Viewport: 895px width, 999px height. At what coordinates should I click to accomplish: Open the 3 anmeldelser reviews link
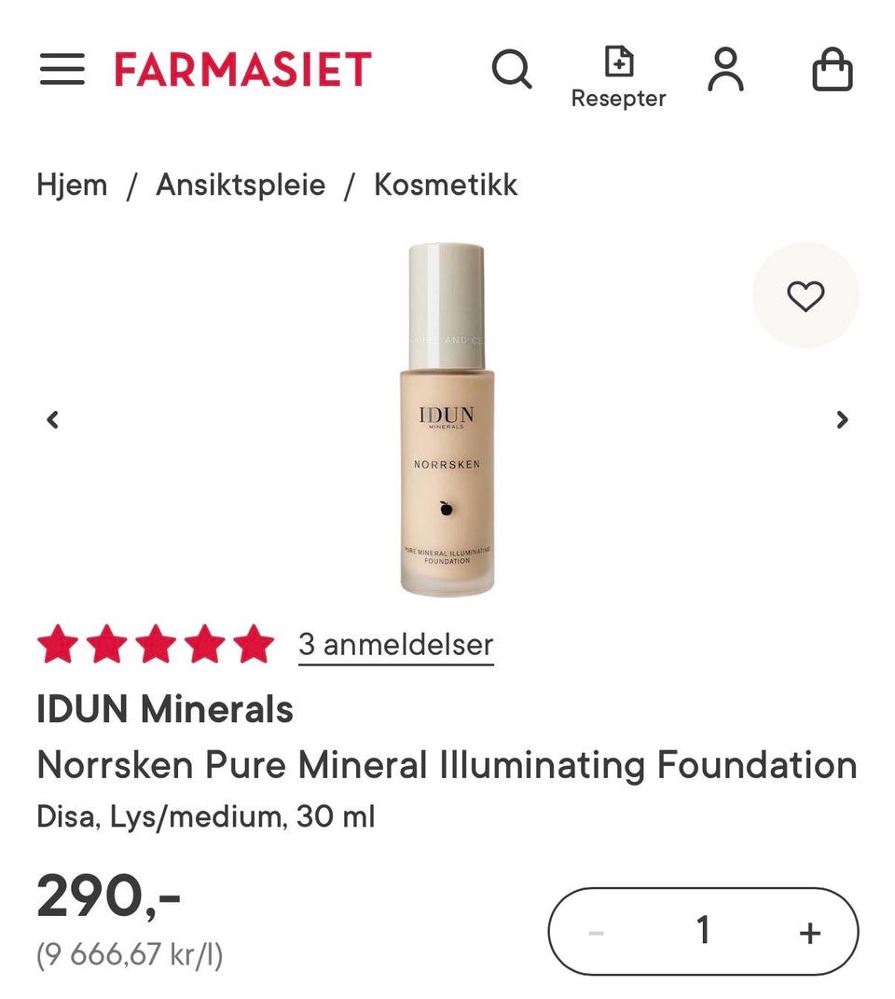[x=395, y=644]
